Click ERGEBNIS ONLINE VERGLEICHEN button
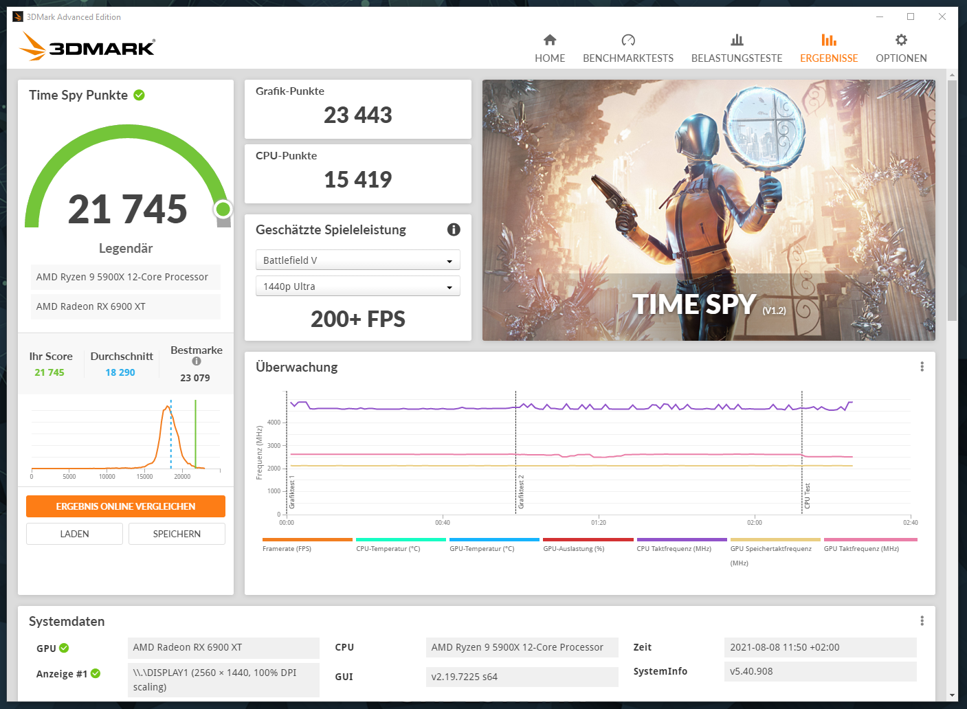Viewport: 967px width, 709px height. 126,506
